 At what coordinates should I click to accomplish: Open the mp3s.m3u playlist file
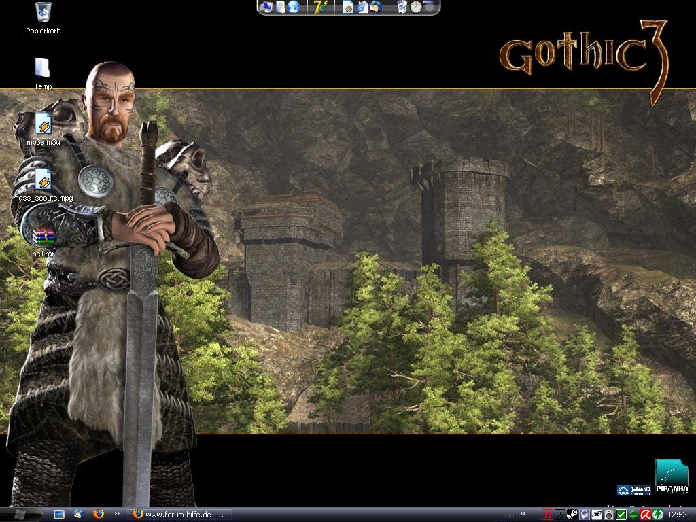43,124
